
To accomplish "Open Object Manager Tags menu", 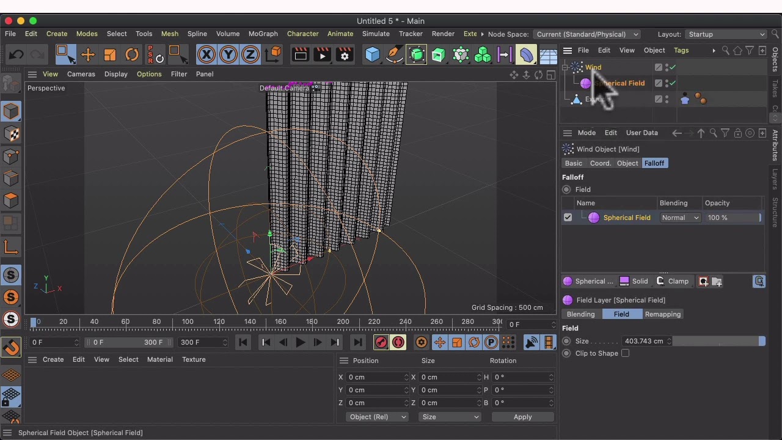I will [x=681, y=50].
